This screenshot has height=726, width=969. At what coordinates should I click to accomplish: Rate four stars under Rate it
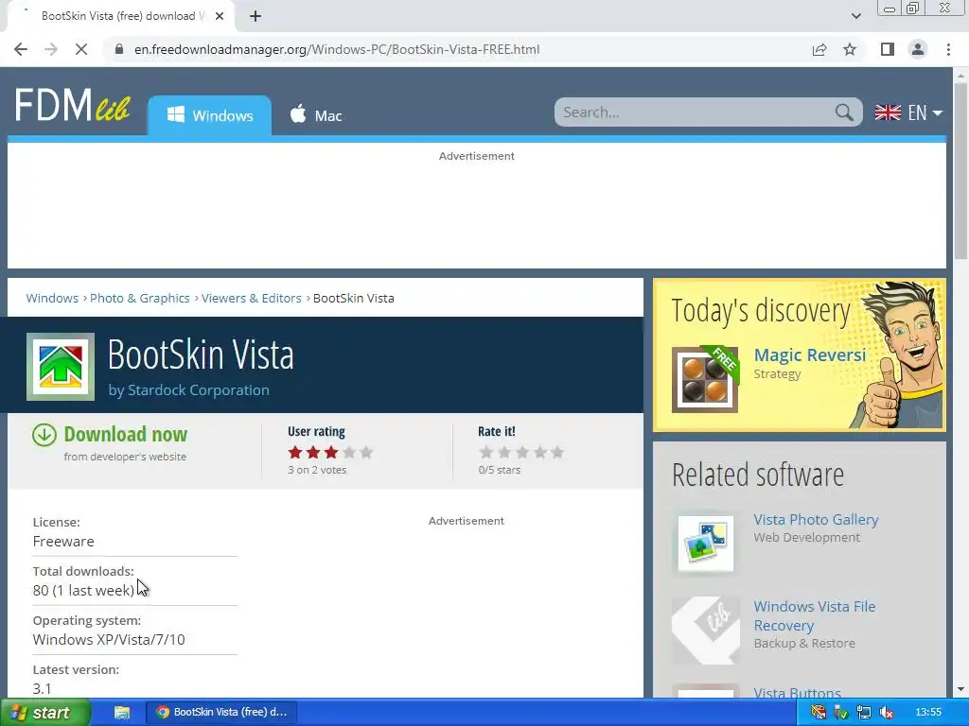point(540,453)
